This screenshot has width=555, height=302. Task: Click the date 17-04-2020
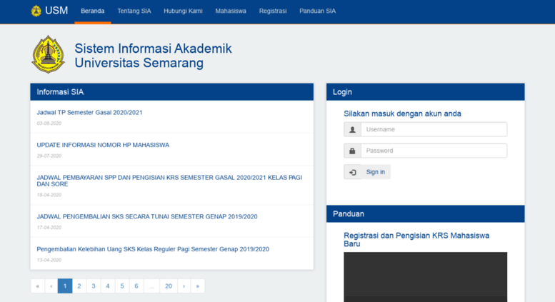click(x=49, y=227)
